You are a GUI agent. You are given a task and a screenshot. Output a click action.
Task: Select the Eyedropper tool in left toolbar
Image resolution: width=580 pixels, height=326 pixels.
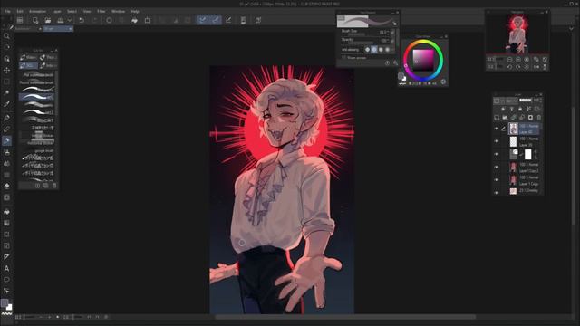[6, 104]
